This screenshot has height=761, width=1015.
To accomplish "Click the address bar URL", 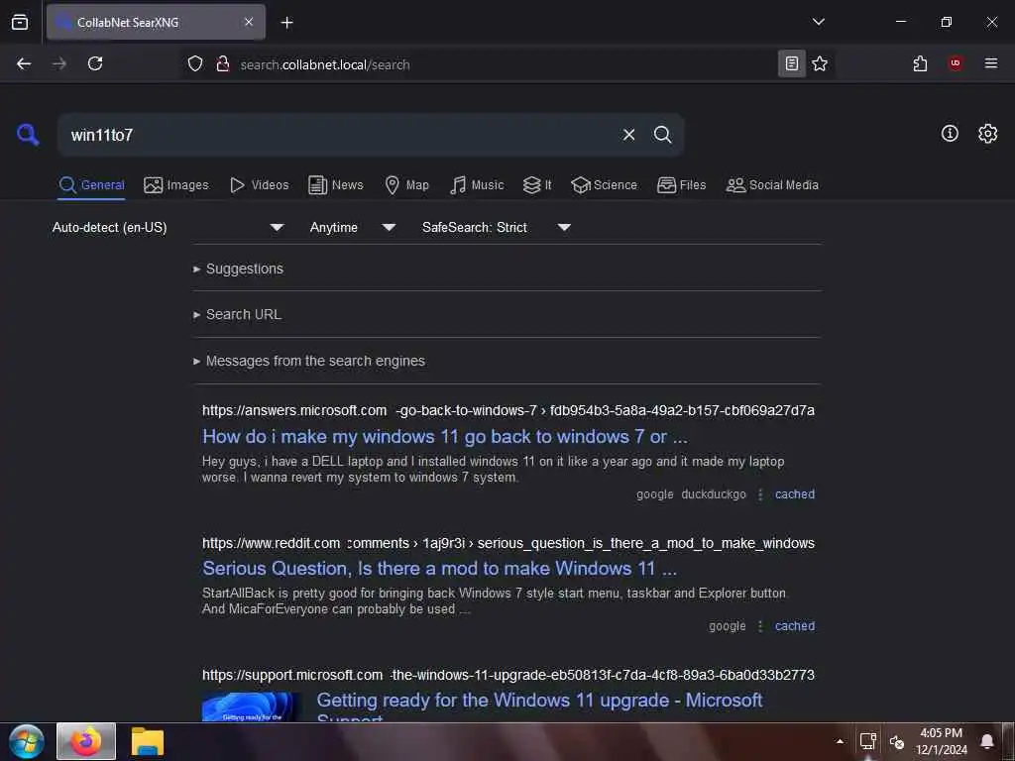I will click(x=325, y=64).
